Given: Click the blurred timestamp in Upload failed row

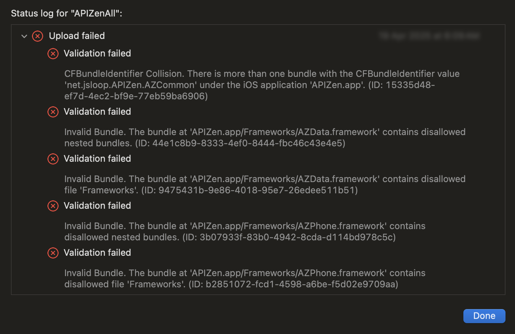Looking at the screenshot, I should (429, 36).
